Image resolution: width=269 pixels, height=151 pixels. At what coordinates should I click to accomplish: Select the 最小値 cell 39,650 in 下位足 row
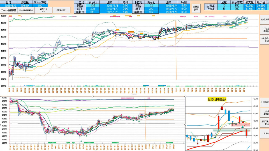coord(261,9)
